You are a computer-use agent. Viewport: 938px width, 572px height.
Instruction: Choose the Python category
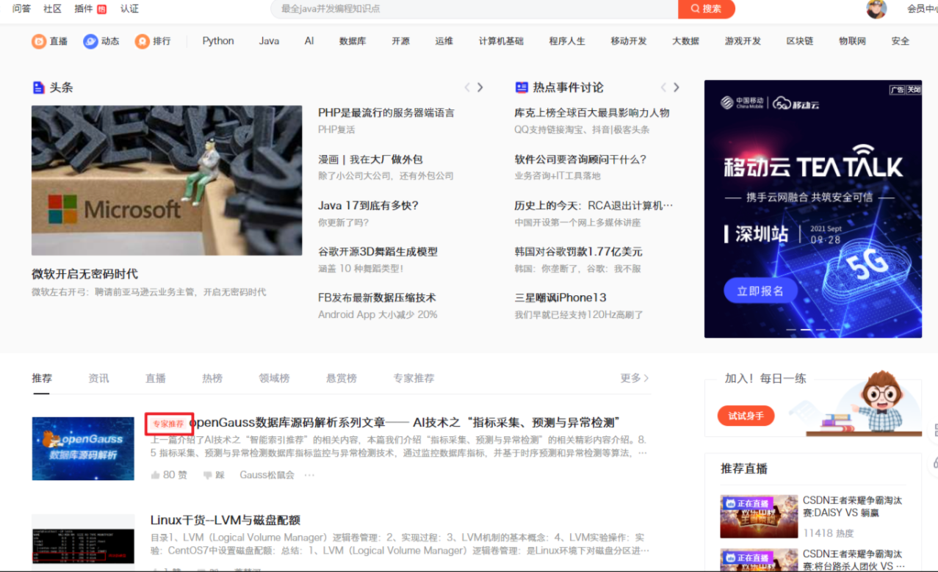218,41
